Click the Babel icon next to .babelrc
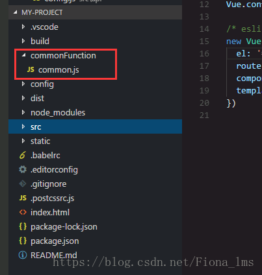 click(23, 155)
